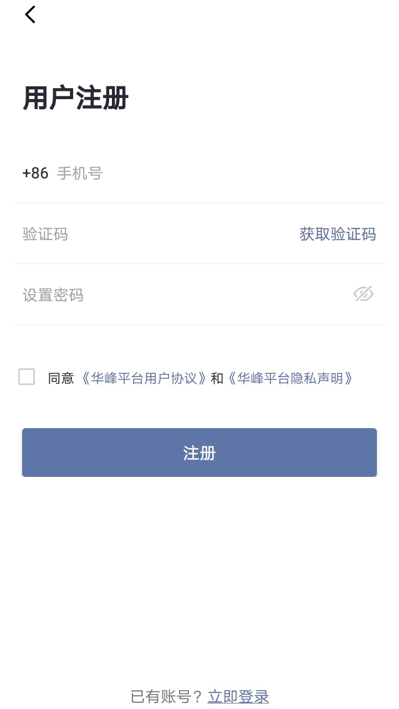Click the 已有账号？ text

(167, 696)
